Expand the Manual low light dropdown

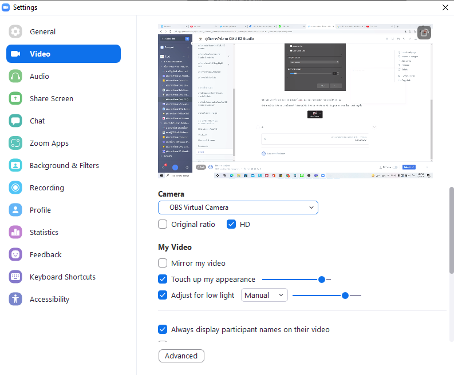264,295
